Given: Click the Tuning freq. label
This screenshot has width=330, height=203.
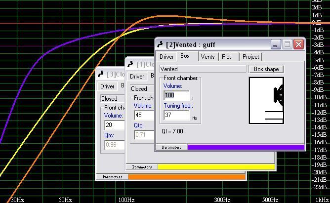Looking at the screenshot, I should tap(178, 106).
